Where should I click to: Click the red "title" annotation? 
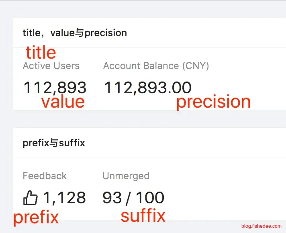[41, 53]
